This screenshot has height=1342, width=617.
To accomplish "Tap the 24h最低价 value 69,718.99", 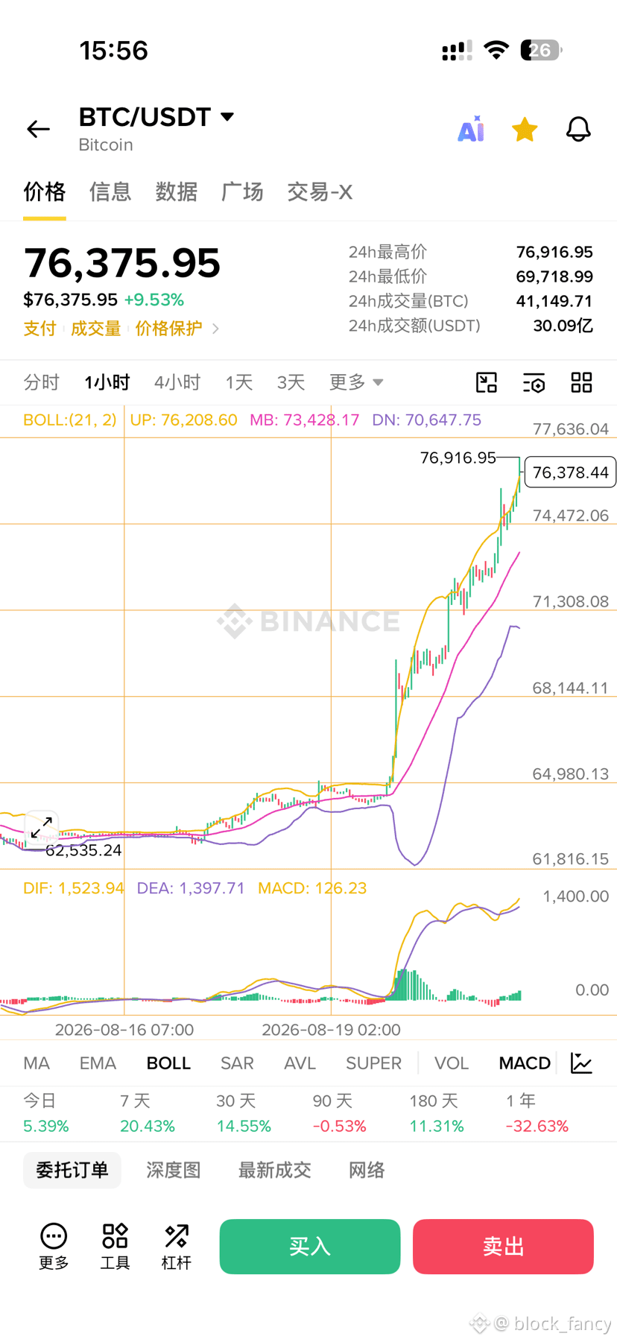I will click(554, 276).
